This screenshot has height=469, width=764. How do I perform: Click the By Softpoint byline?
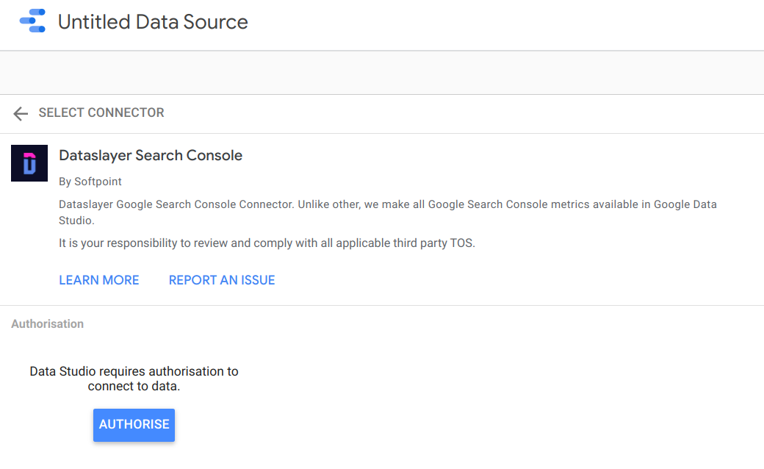90,181
